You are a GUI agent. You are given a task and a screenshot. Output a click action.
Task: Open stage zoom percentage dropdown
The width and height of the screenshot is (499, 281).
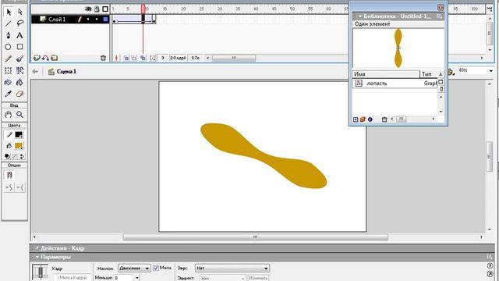click(490, 71)
